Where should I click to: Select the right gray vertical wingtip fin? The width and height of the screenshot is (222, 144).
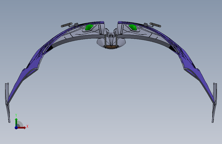(214, 102)
